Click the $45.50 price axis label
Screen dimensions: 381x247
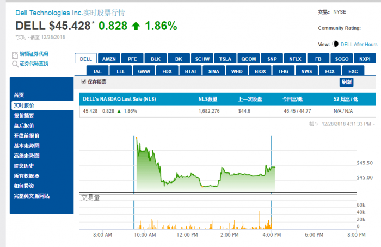(365, 163)
